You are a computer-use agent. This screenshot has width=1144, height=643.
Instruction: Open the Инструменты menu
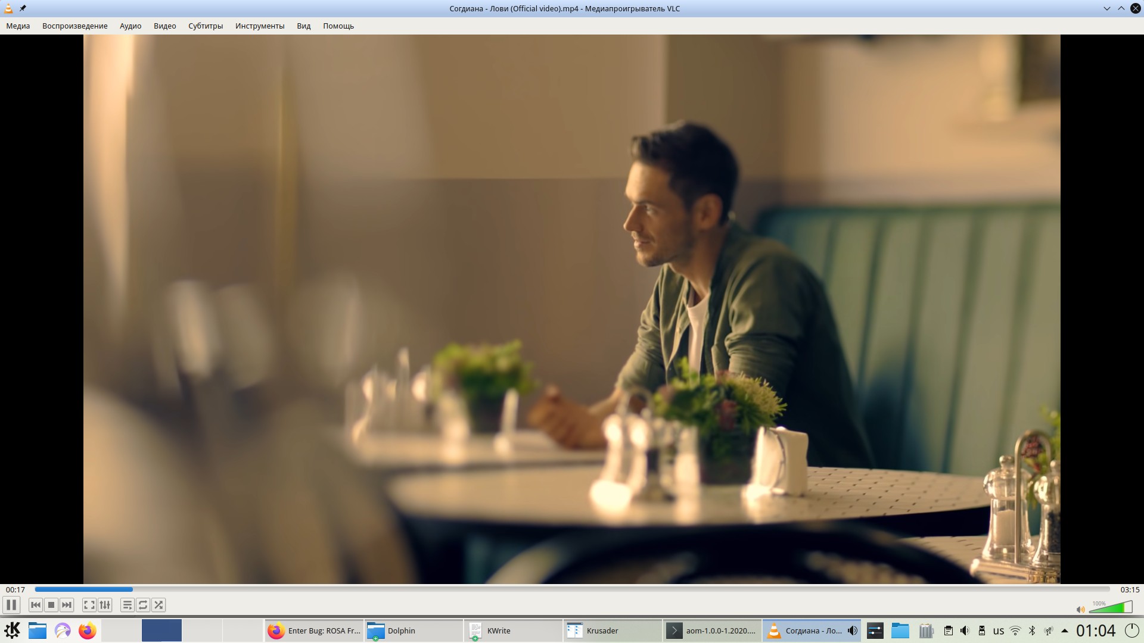[x=260, y=26]
